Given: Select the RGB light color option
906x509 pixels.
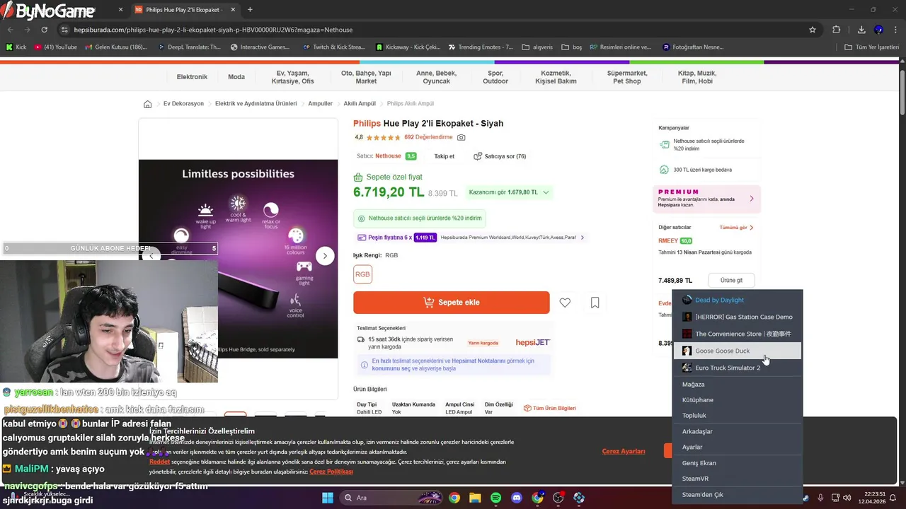Looking at the screenshot, I should click(362, 274).
